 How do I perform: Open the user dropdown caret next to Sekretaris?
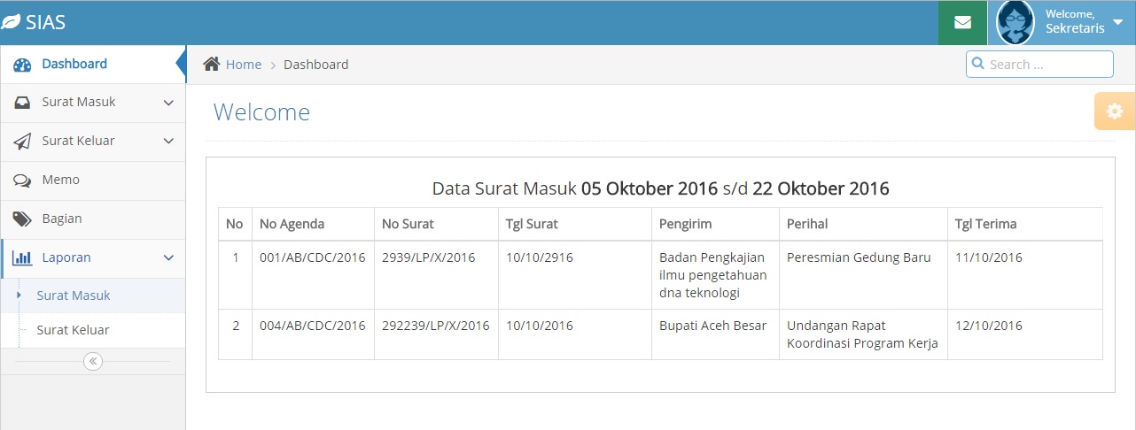1117,22
